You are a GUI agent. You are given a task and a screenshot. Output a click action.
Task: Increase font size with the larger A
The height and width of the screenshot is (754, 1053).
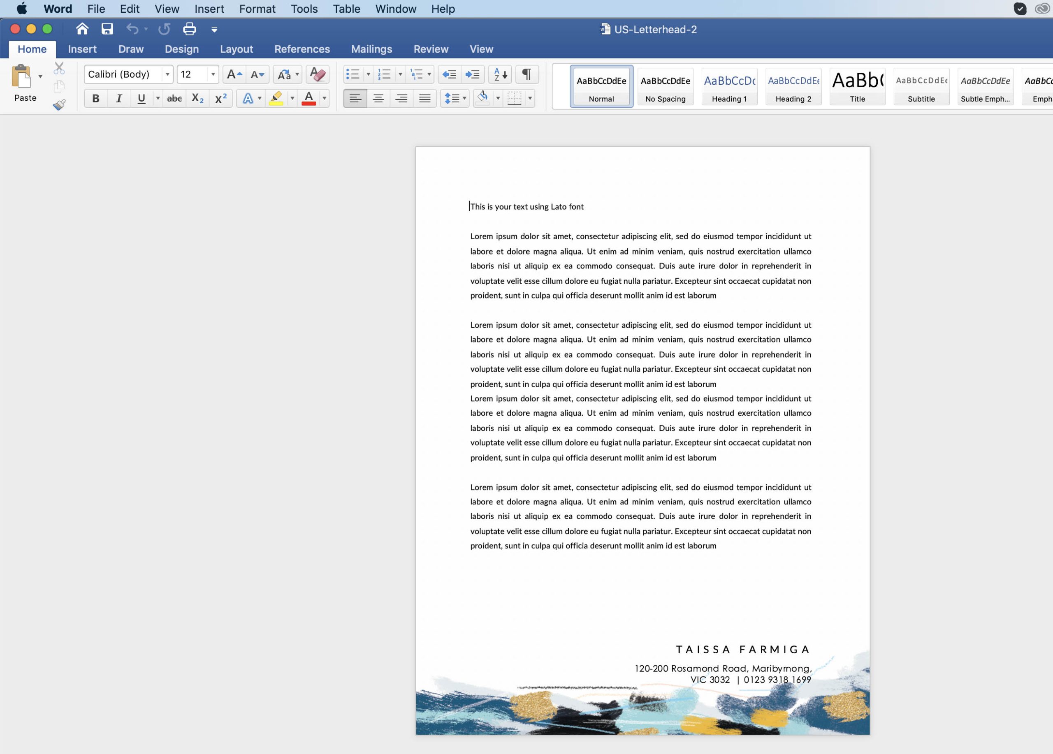(x=234, y=74)
